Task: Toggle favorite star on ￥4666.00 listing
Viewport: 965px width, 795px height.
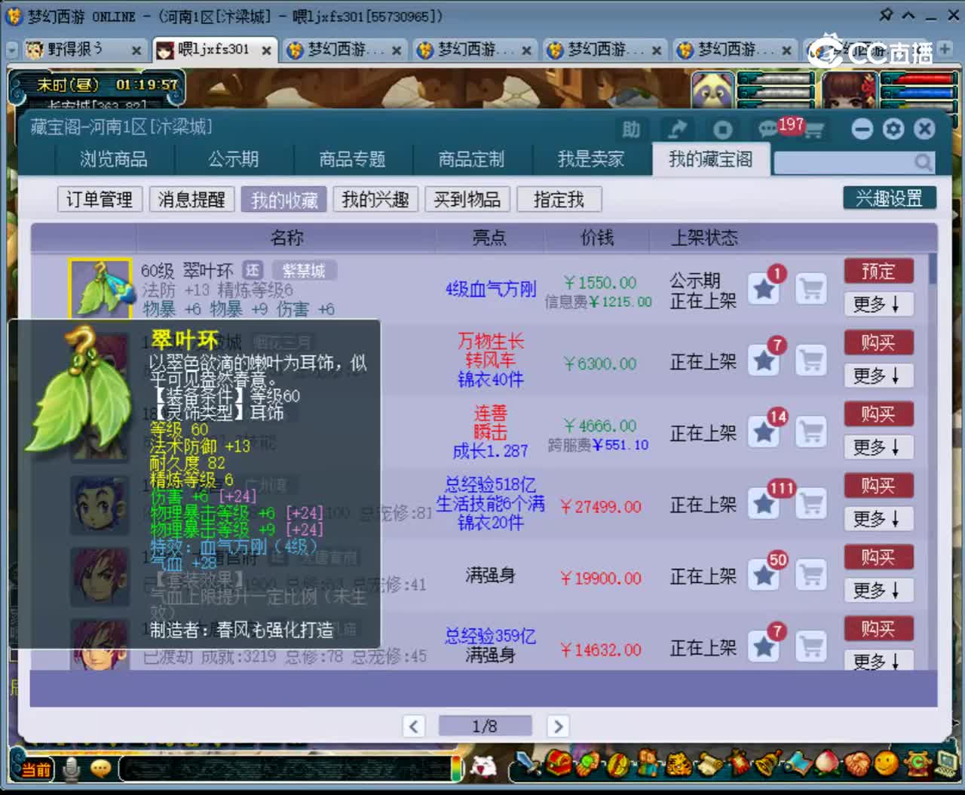Action: pos(764,432)
